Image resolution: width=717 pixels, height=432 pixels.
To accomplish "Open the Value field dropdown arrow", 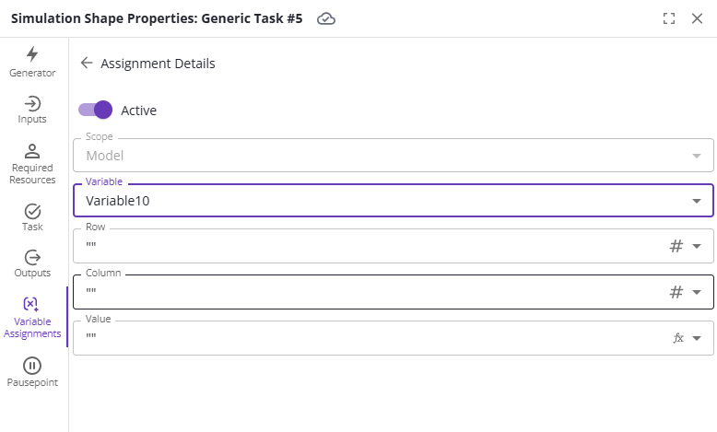I will point(696,338).
